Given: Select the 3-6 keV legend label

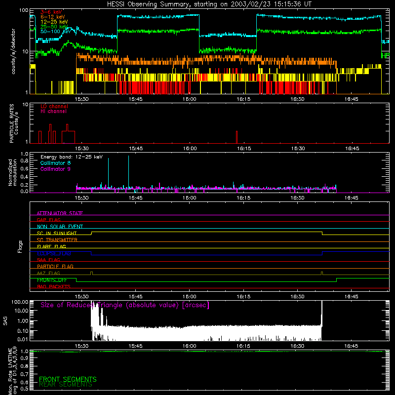Looking at the screenshot, I should click(51, 12).
